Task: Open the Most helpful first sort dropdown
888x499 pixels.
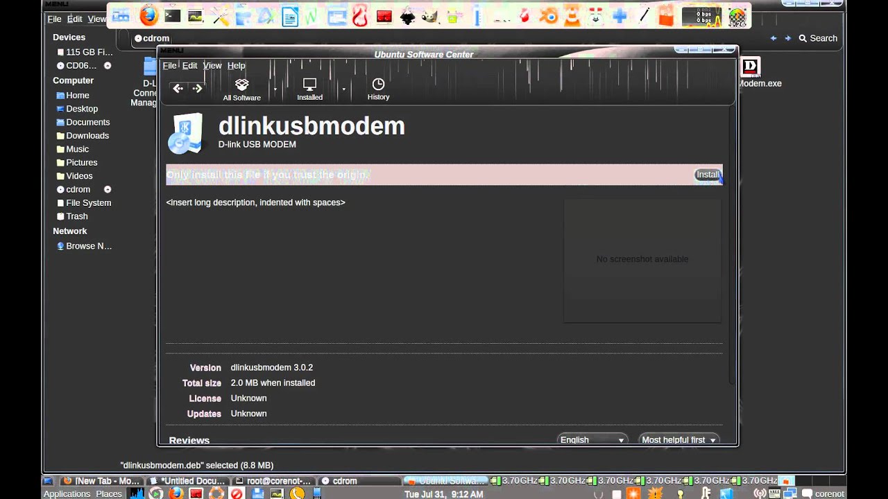Action: pos(678,439)
